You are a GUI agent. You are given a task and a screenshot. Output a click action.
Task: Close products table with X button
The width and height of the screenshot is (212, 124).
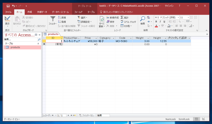coord(207,34)
